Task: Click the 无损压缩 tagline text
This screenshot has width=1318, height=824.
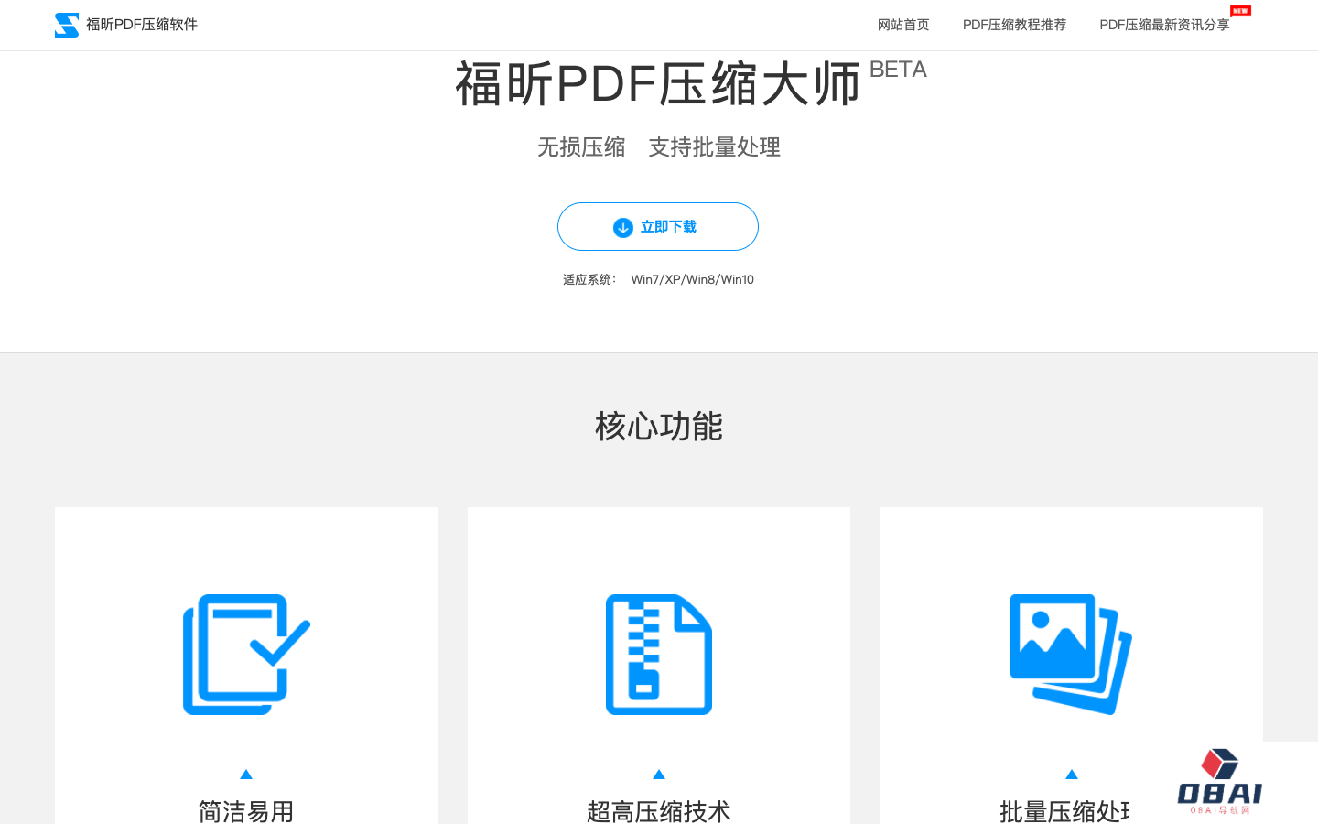Action: click(x=581, y=147)
